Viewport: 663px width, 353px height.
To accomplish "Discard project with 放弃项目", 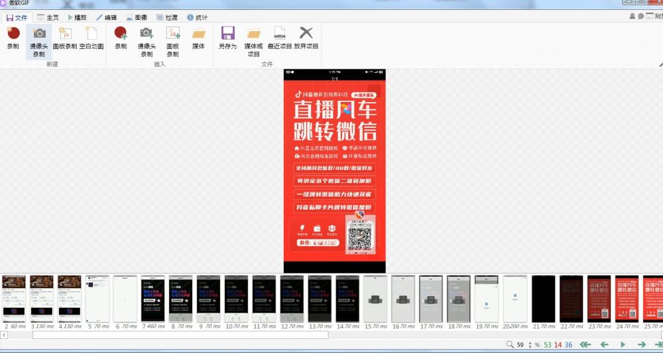I will 306,38.
